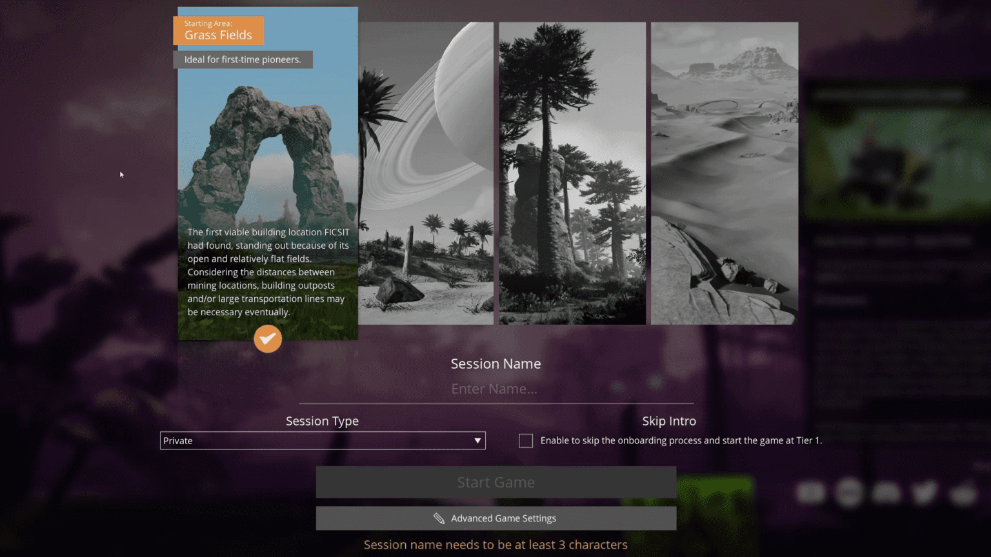Viewport: 991px width, 557px height.
Task: Click 'Ideal for first-time pioneers.' text
Action: (x=243, y=59)
